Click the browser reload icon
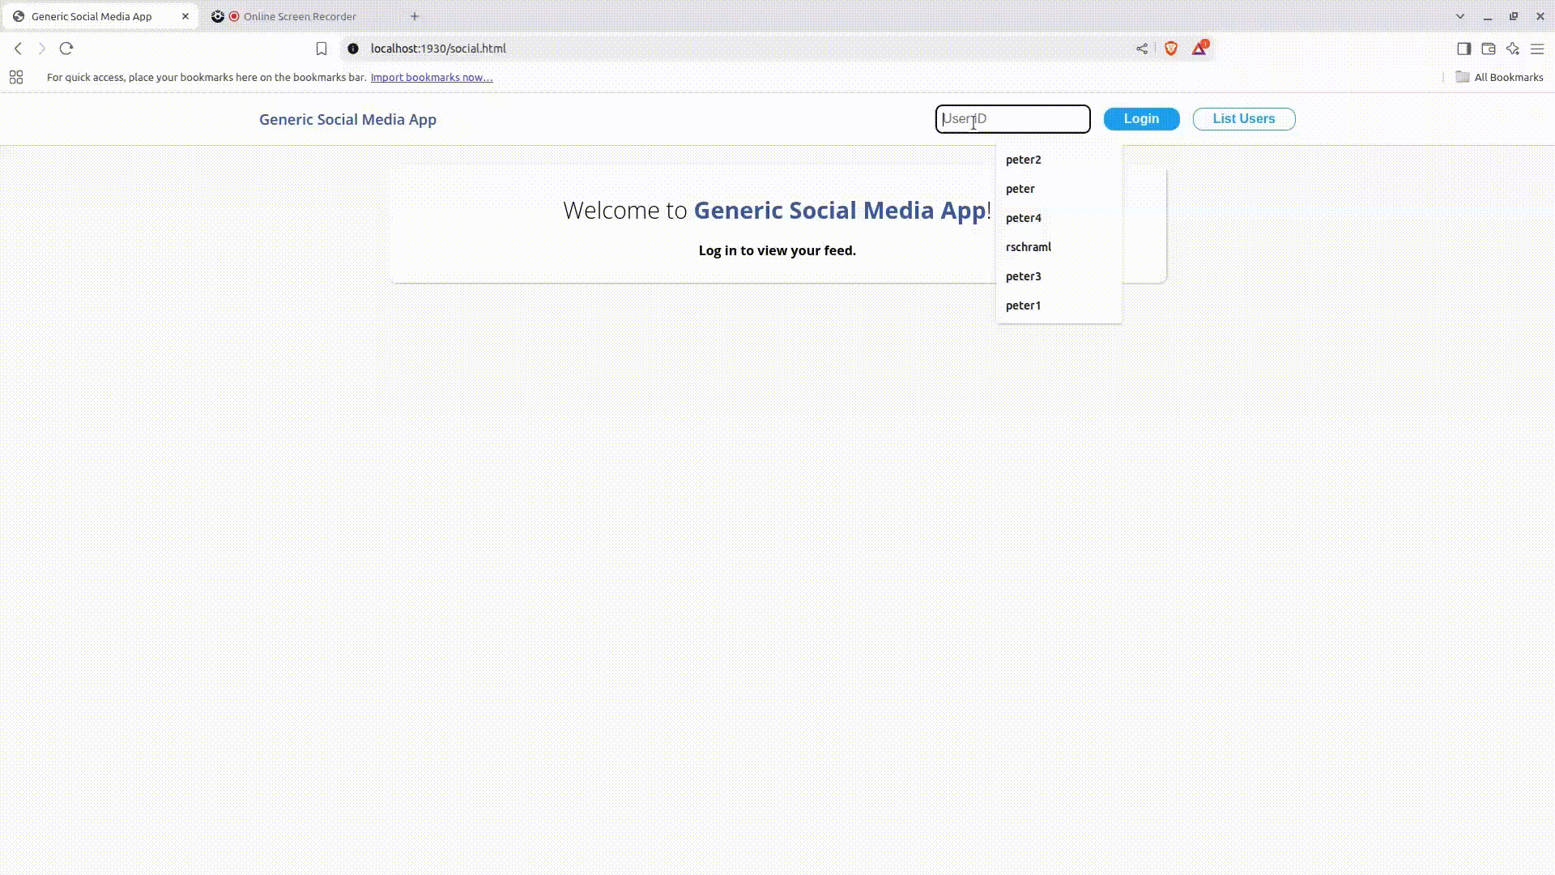 [x=66, y=49]
